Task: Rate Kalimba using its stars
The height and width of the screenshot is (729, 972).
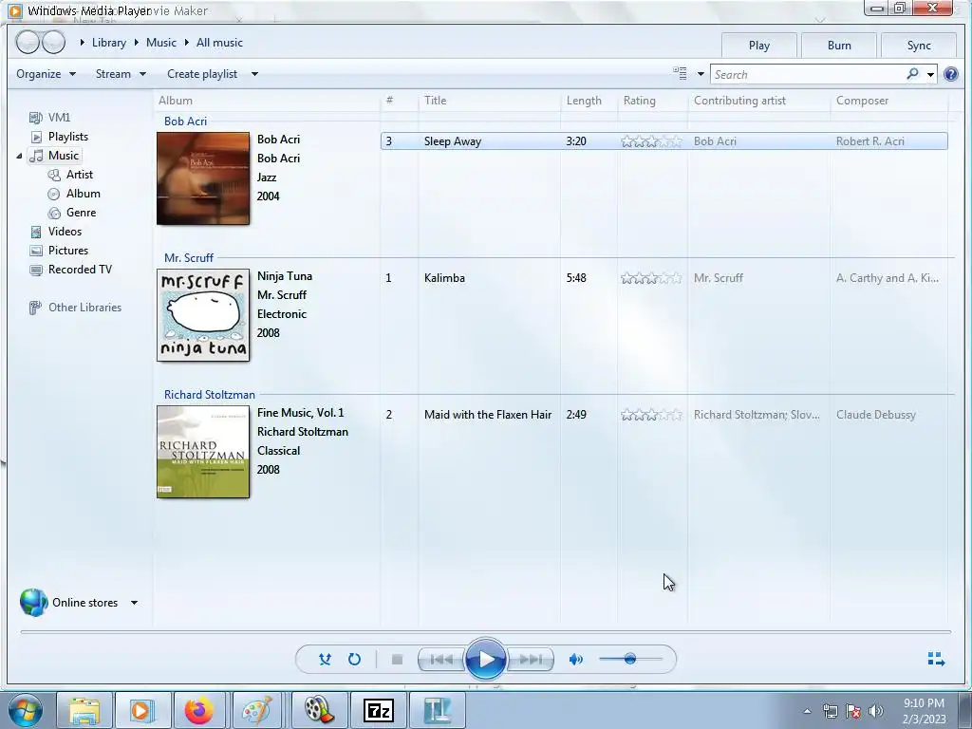Action: coord(651,278)
